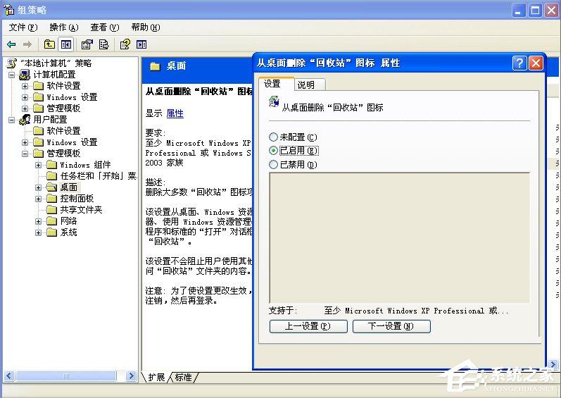The image size is (561, 398).
Task: Click the 组策略 window title icon
Action: tap(9, 10)
